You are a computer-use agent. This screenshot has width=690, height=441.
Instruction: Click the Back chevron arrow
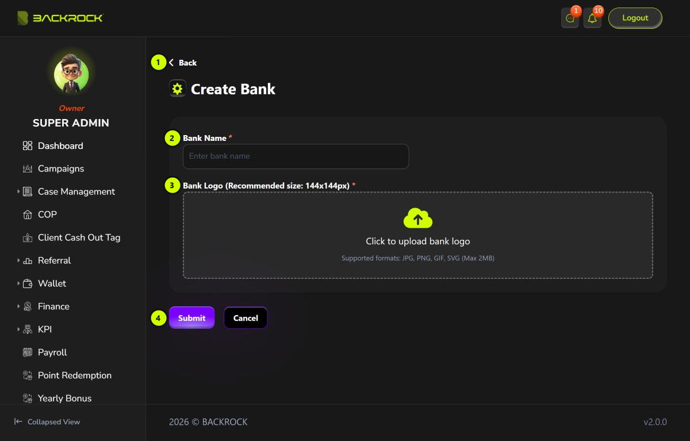(x=171, y=63)
